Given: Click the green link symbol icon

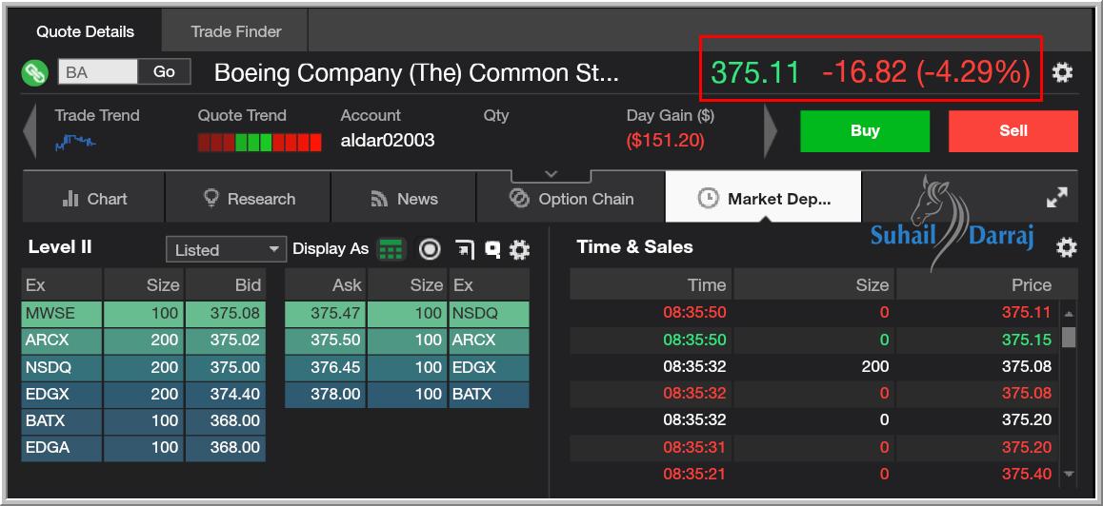Looking at the screenshot, I should point(34,72).
